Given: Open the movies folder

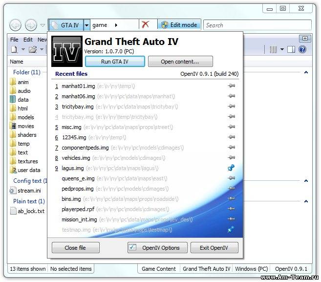Looking at the screenshot, I should tap(21, 126).
